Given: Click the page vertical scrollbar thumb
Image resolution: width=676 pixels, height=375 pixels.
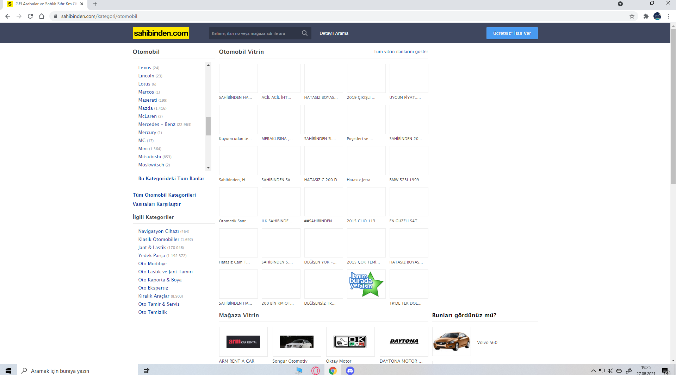Looking at the screenshot, I should [x=673, y=106].
